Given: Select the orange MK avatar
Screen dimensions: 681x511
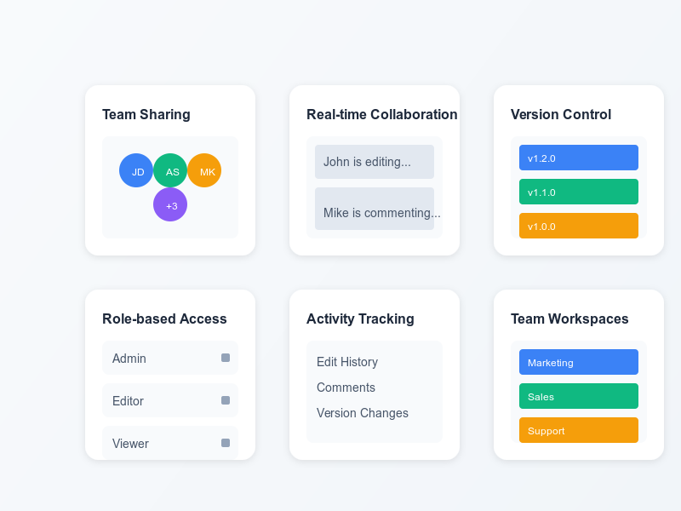Looking at the screenshot, I should (204, 170).
